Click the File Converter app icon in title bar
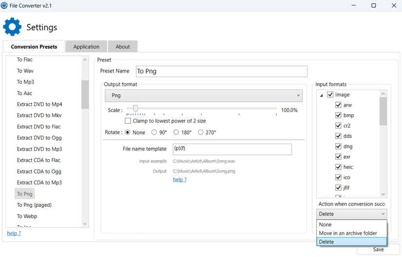Screen dimensions: 402x257 (x=4, y=5)
